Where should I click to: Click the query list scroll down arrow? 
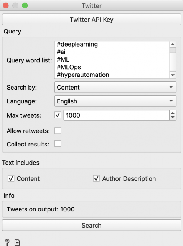pyautogui.click(x=173, y=75)
